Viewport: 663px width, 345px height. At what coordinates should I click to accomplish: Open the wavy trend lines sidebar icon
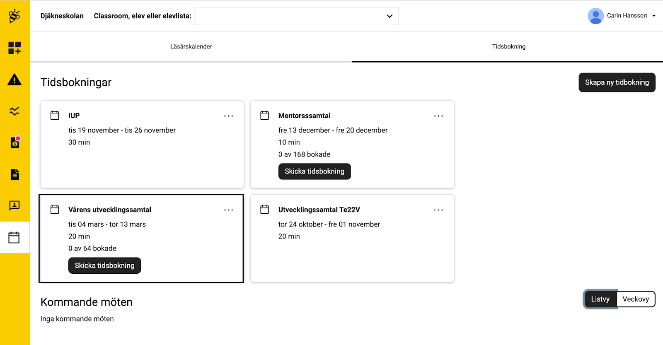(x=15, y=111)
